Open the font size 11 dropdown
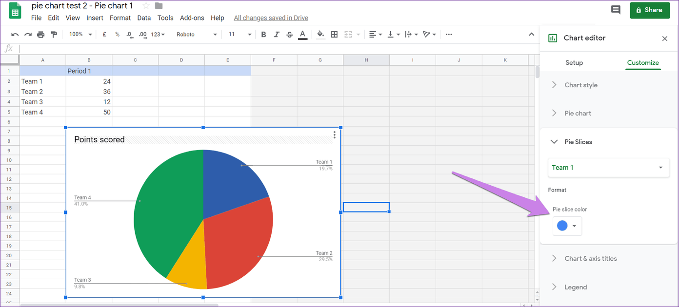The image size is (679, 307). (x=240, y=35)
